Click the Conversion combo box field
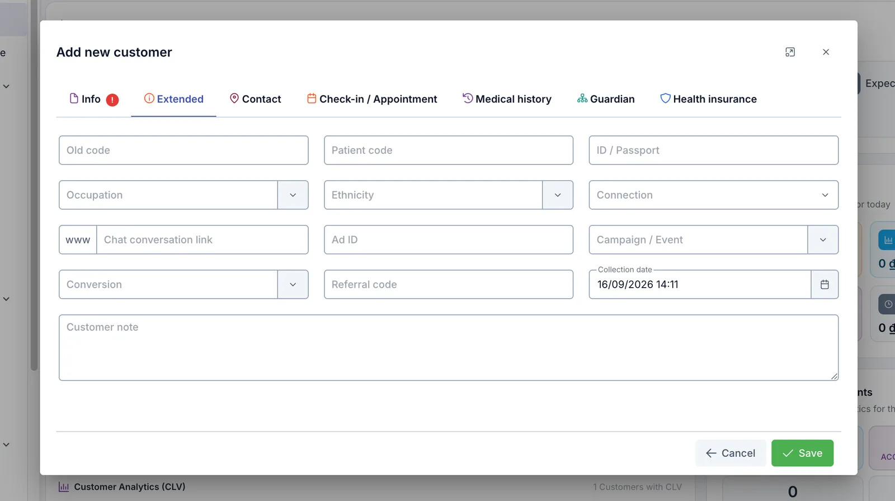 point(168,284)
